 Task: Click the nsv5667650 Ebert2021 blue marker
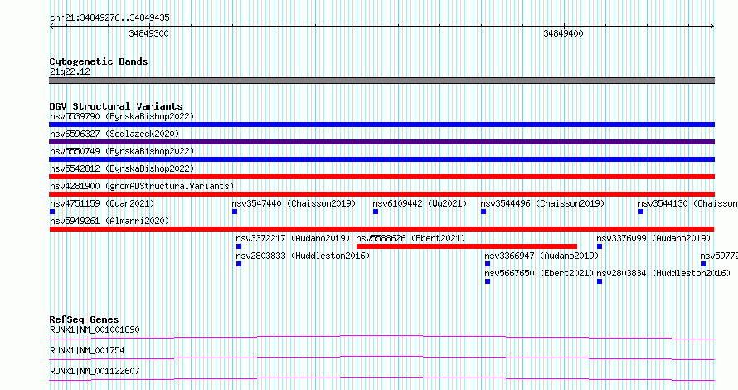click(488, 281)
